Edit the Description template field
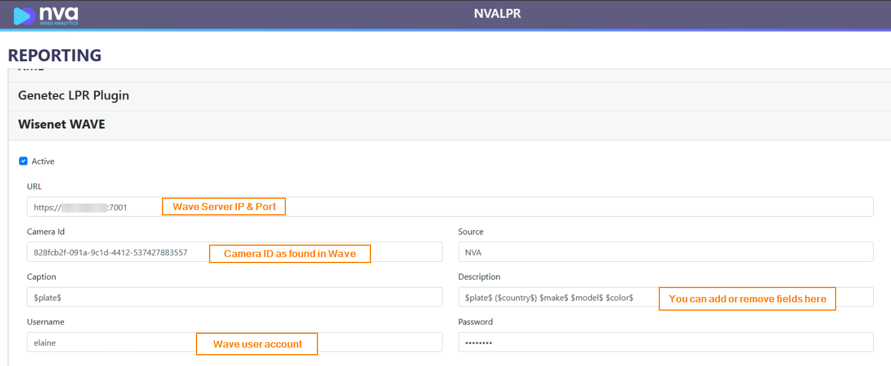This screenshot has height=366, width=891. [665, 298]
